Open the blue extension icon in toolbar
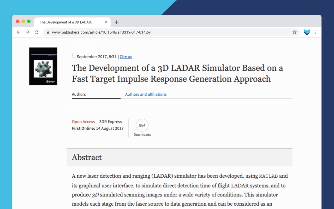 pos(307,32)
